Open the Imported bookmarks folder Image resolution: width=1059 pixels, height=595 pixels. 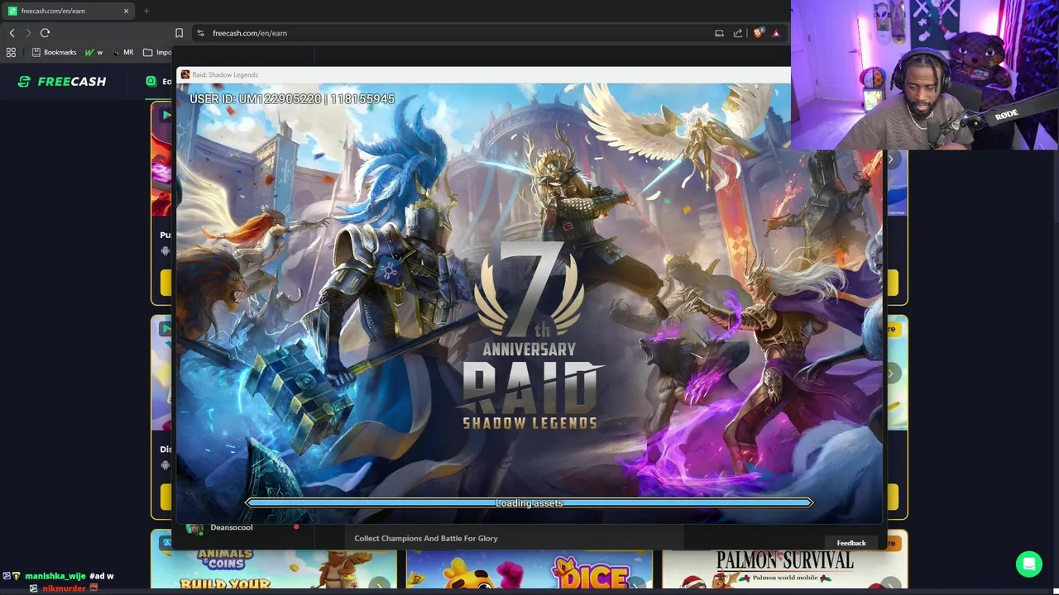pyautogui.click(x=157, y=52)
